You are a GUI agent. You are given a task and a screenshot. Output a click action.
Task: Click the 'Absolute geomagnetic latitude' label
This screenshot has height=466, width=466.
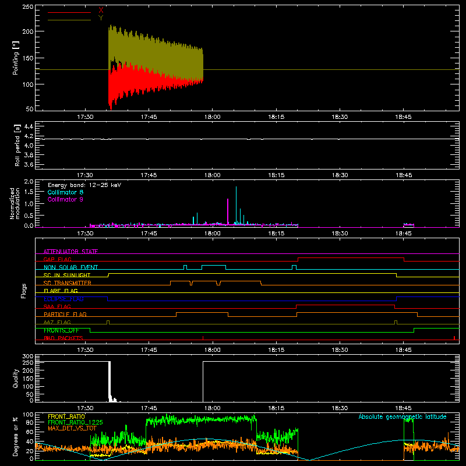[403, 416]
